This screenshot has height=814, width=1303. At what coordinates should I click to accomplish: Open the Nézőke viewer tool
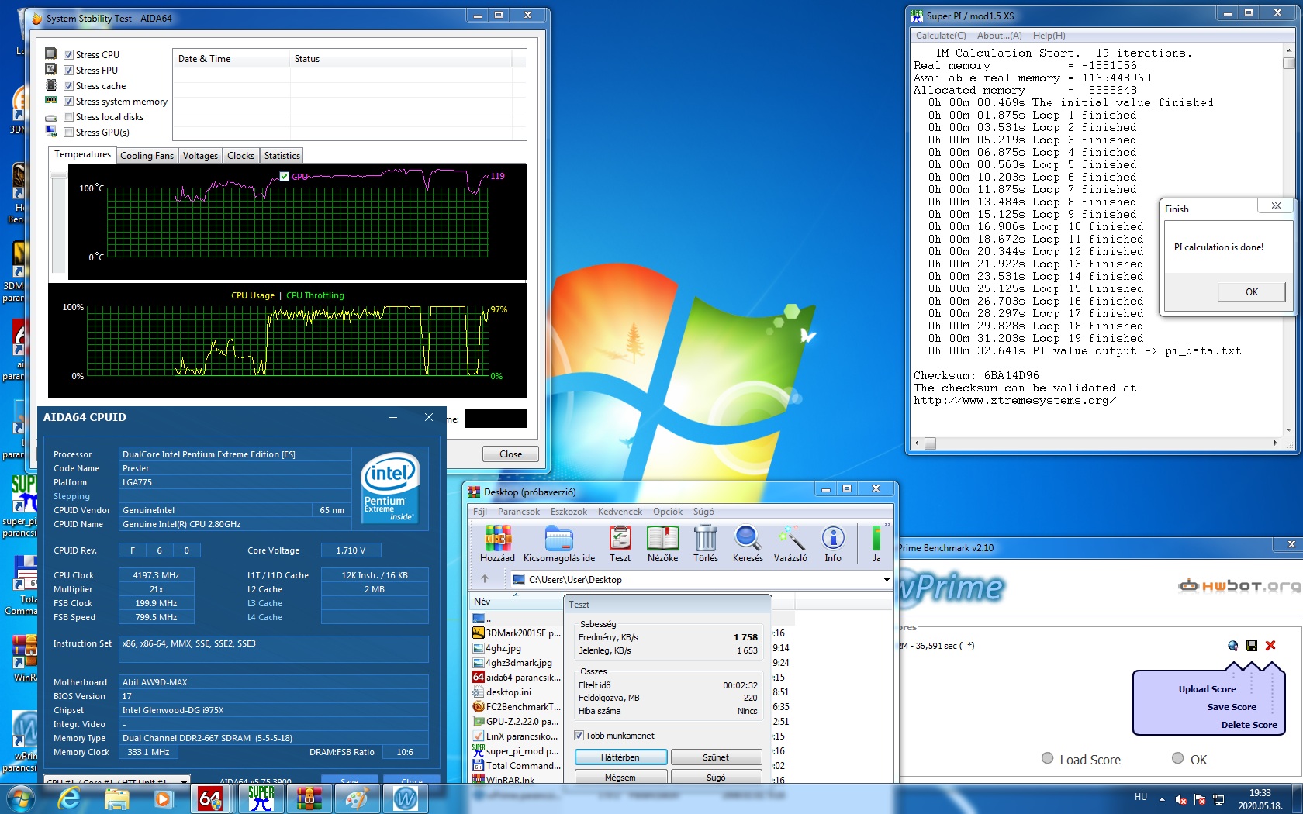(x=662, y=543)
